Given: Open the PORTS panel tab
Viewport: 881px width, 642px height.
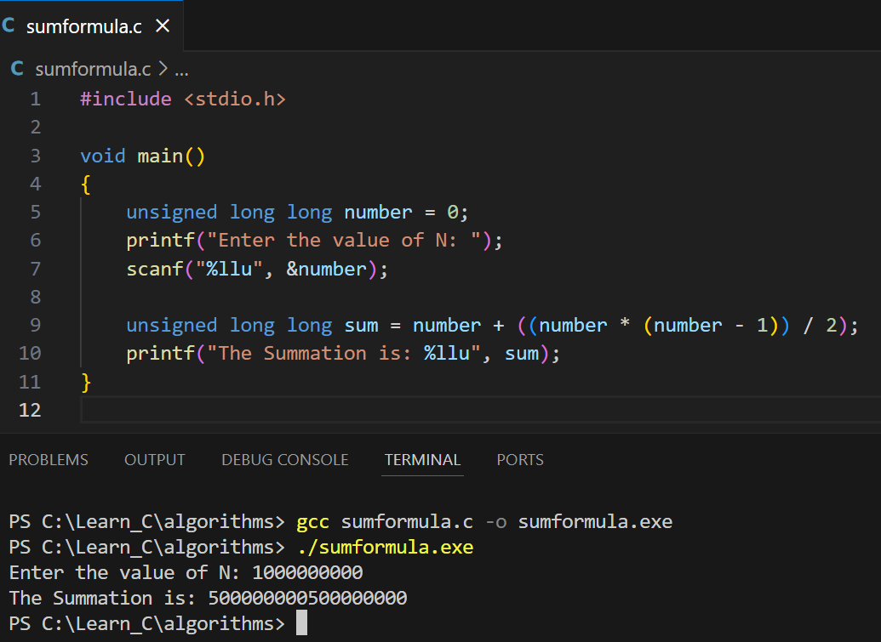Looking at the screenshot, I should tap(520, 460).
